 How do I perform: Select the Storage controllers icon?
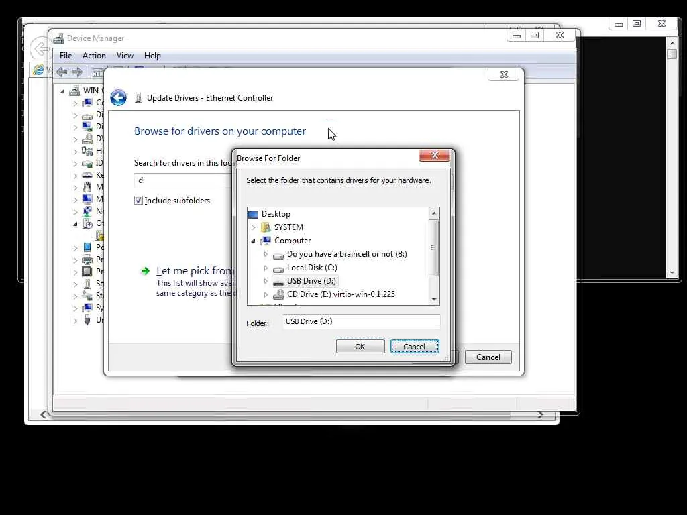(87, 296)
